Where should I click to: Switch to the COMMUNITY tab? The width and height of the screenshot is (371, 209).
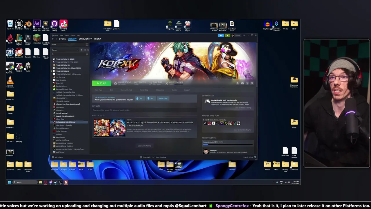pyautogui.click(x=85, y=39)
